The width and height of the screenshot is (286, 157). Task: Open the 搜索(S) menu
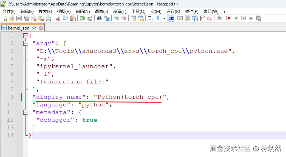(45, 11)
